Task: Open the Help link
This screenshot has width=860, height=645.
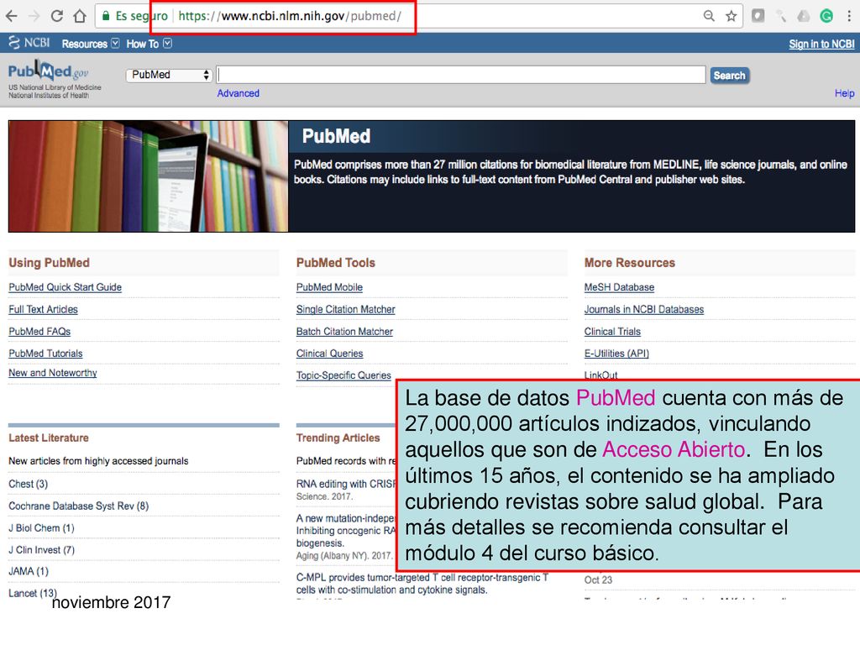Action: tap(845, 93)
